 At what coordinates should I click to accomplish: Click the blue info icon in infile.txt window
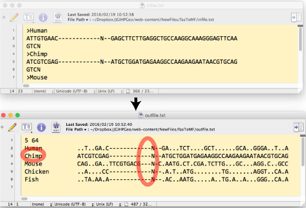point(43,17)
